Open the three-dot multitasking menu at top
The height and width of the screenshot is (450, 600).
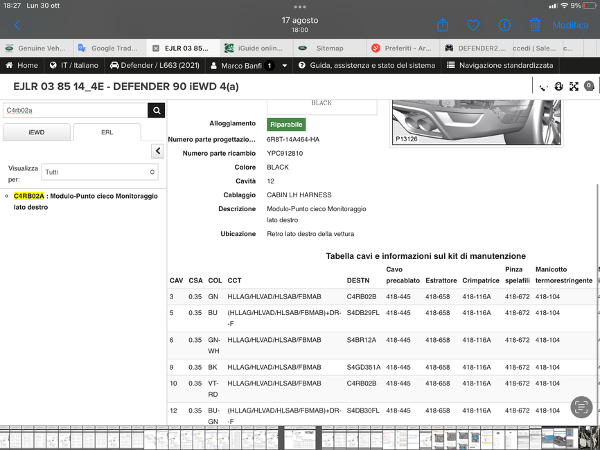click(300, 7)
